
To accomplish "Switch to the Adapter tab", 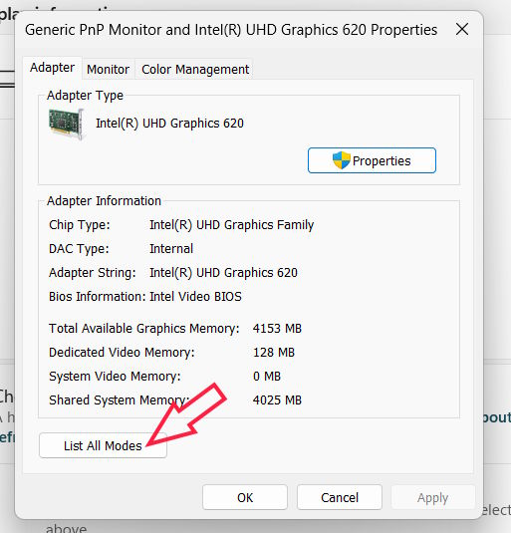I will point(53,68).
